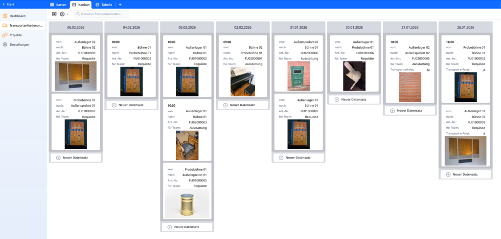Open wall panels image in 26.01.2026 column
501x239 pixels.
pyautogui.click(x=466, y=151)
